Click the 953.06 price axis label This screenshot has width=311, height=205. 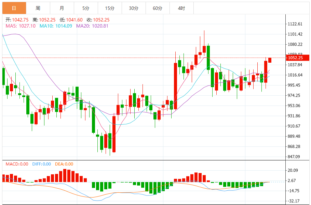pos(294,106)
